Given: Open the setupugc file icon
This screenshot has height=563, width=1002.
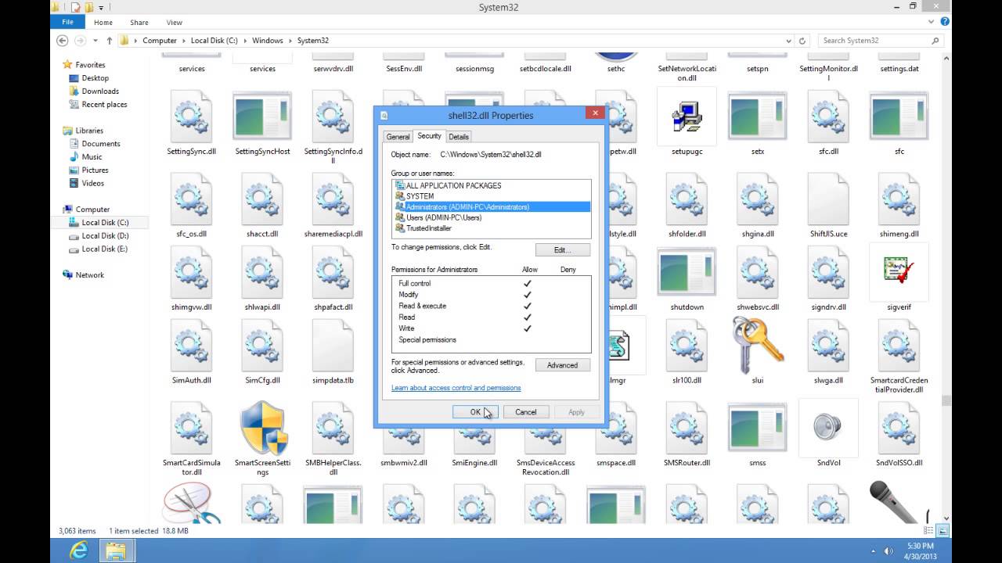Looking at the screenshot, I should 686,117.
